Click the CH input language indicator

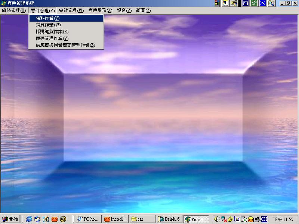click(264, 219)
